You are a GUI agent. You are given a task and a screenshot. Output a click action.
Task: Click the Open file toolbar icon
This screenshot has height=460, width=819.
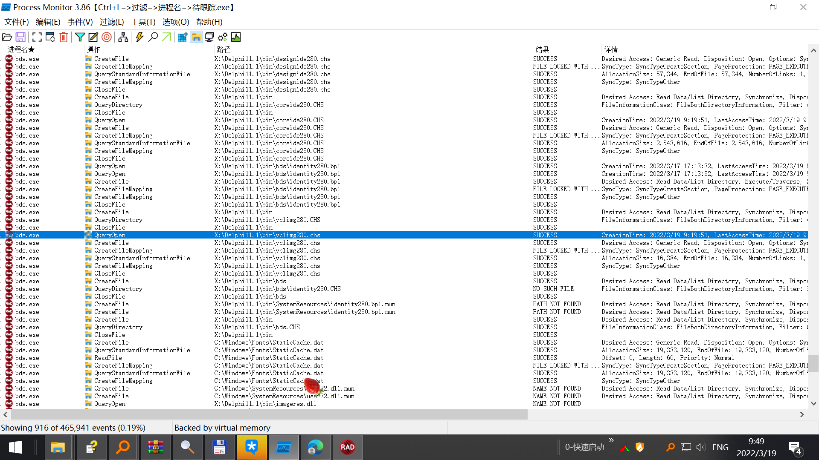7,37
